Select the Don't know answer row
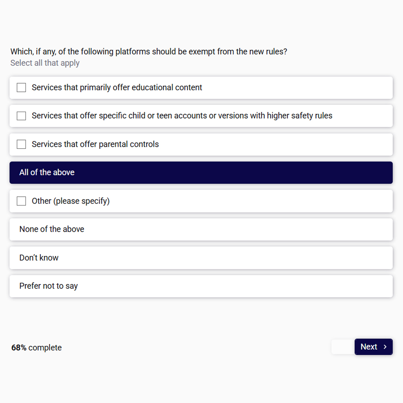 [x=201, y=258]
